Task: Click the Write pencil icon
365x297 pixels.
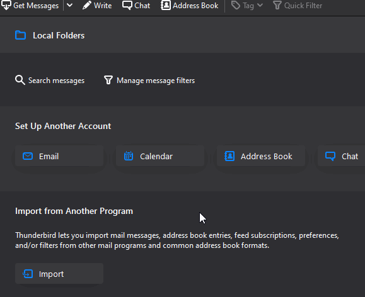Action: click(x=86, y=5)
